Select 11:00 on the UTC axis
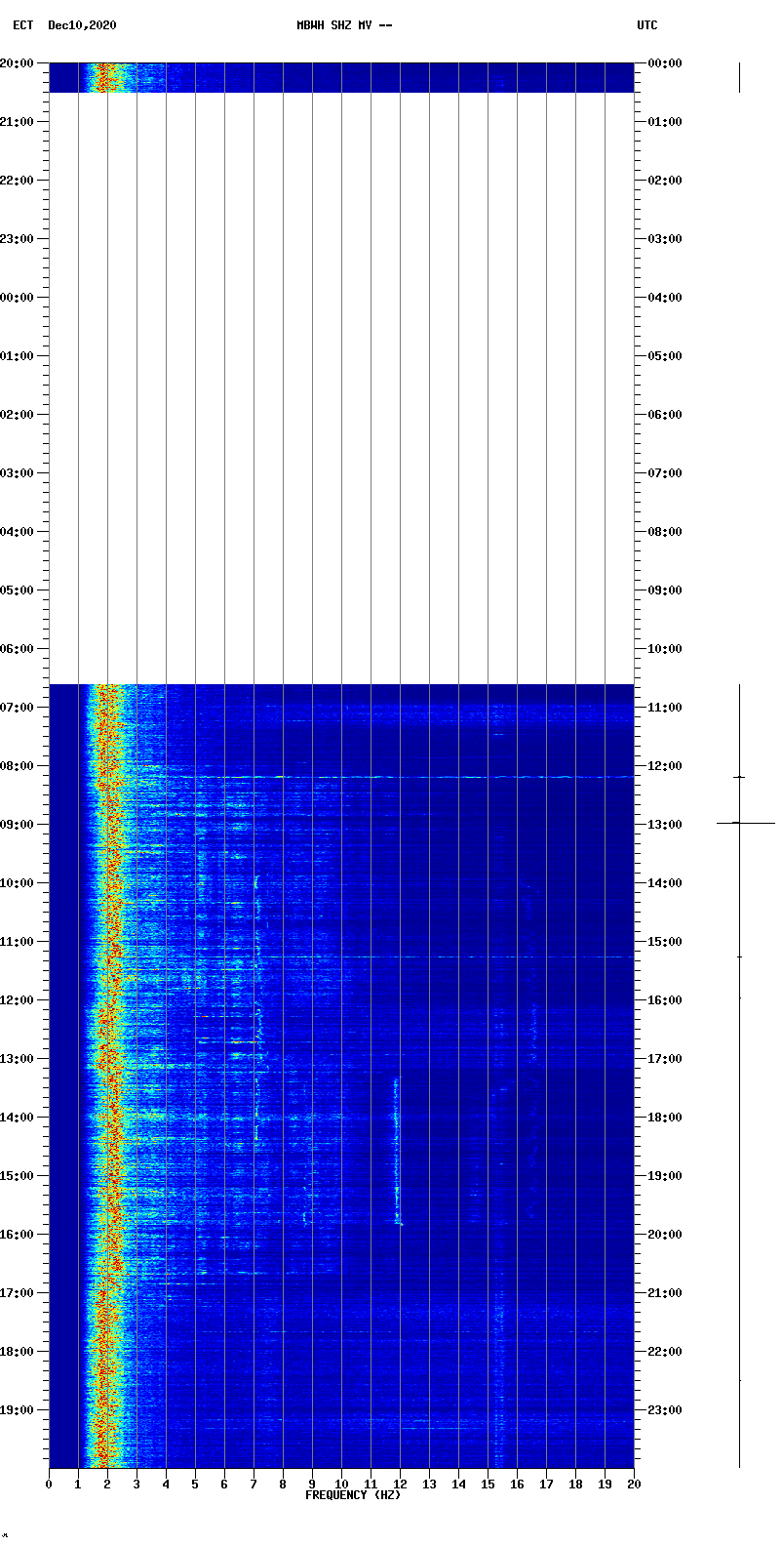The width and height of the screenshot is (782, 1546). [x=664, y=708]
